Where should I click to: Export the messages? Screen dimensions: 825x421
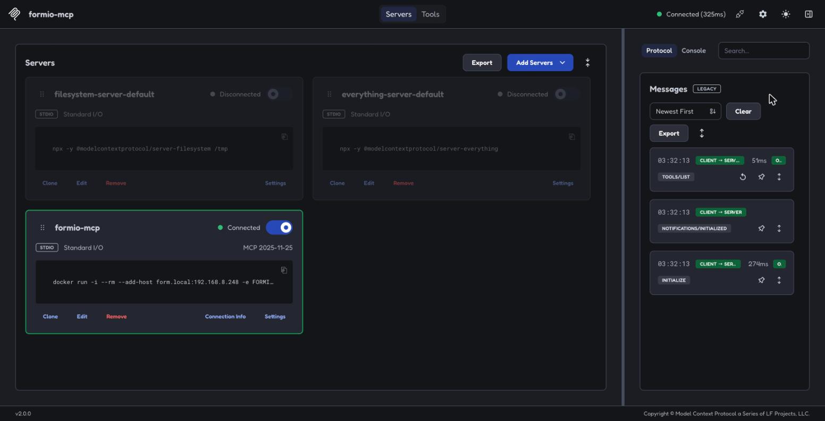pos(669,133)
